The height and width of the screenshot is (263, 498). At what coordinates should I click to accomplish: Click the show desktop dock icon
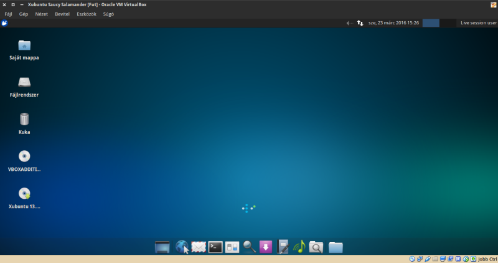[162, 247]
